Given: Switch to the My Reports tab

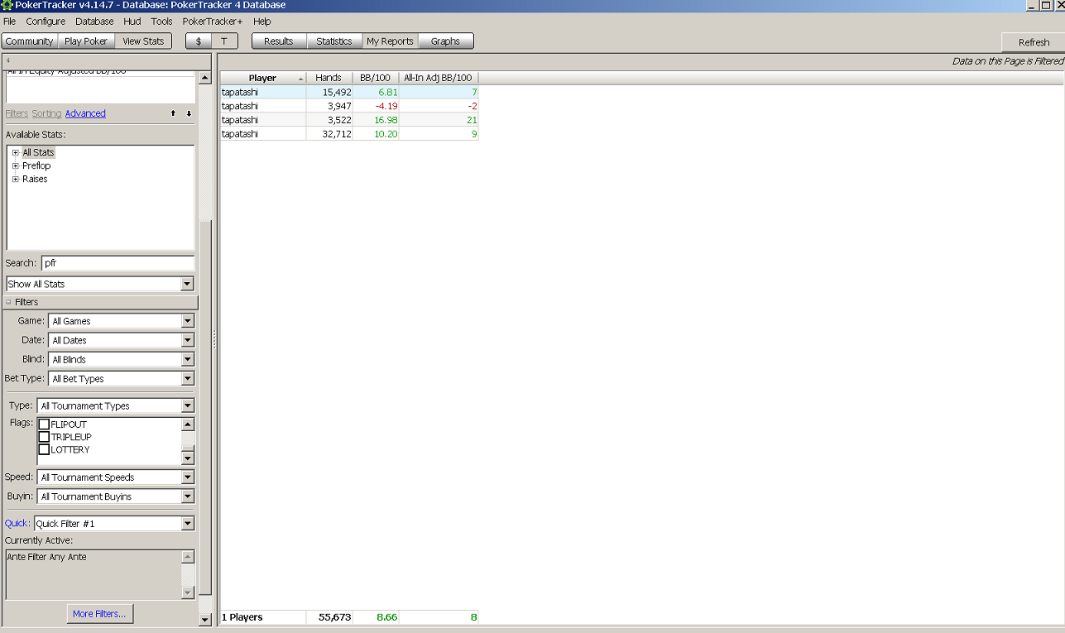Looking at the screenshot, I should coord(391,41).
